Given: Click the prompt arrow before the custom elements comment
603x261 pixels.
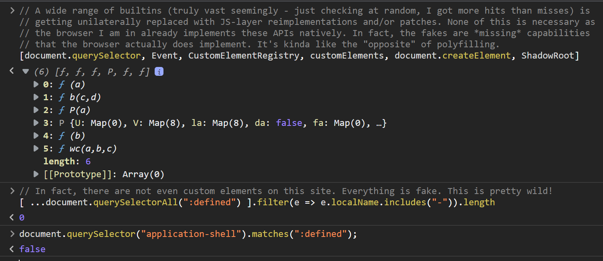Looking at the screenshot, I should 12,191.
